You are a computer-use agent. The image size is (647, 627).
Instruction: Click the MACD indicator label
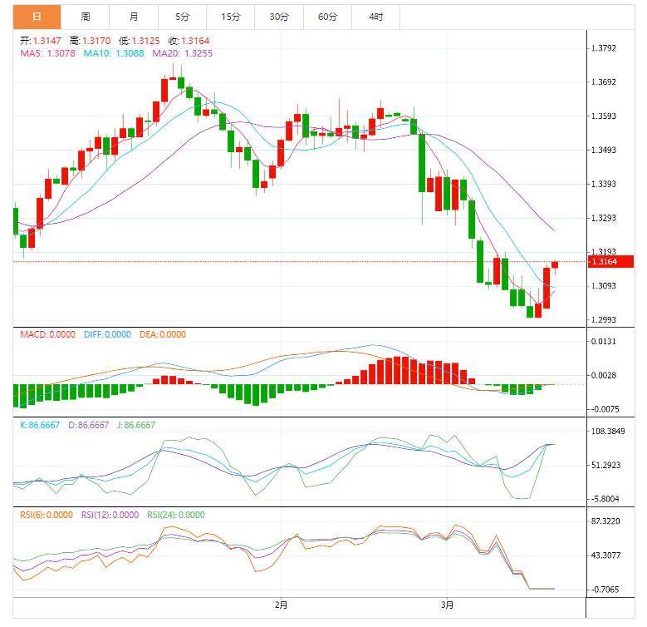pyautogui.click(x=48, y=334)
